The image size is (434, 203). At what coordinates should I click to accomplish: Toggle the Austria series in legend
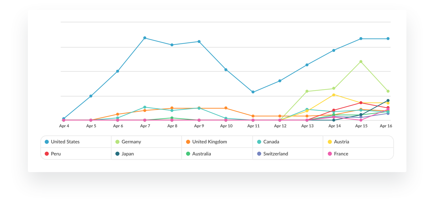[341, 142]
